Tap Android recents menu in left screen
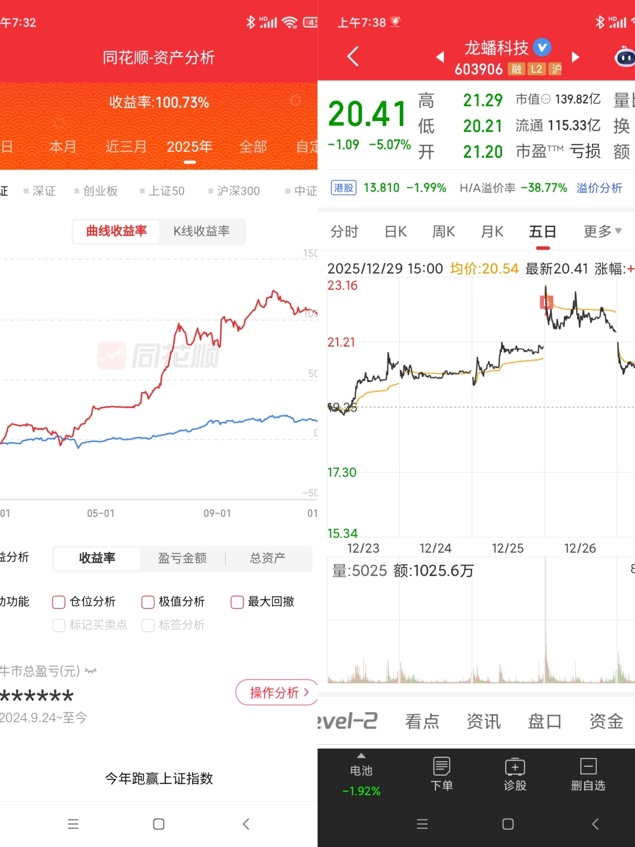 click(x=73, y=824)
